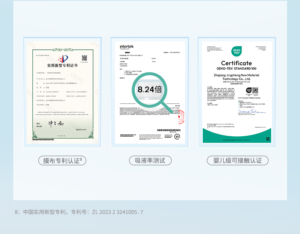Image resolution: width=300 pixels, height=234 pixels.
Task: Click the patent number footnote text
Action: (x=79, y=212)
